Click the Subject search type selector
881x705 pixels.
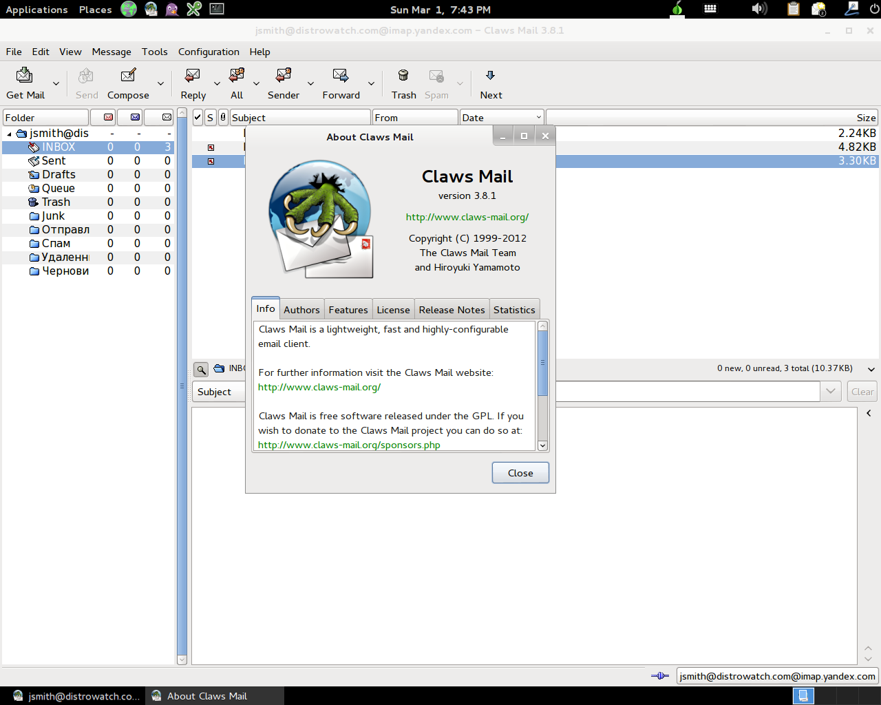click(x=219, y=392)
